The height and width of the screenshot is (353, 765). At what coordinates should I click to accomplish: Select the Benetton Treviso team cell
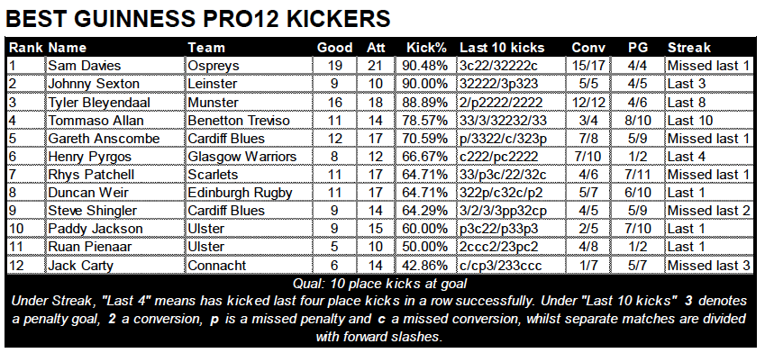pos(249,121)
